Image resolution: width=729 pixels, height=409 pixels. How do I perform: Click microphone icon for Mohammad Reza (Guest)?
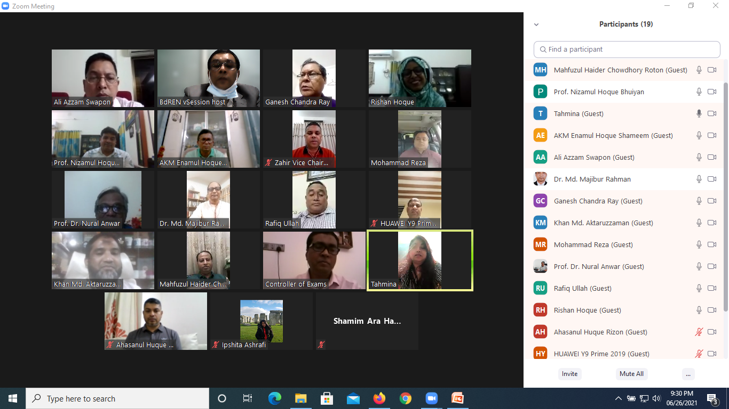699,244
